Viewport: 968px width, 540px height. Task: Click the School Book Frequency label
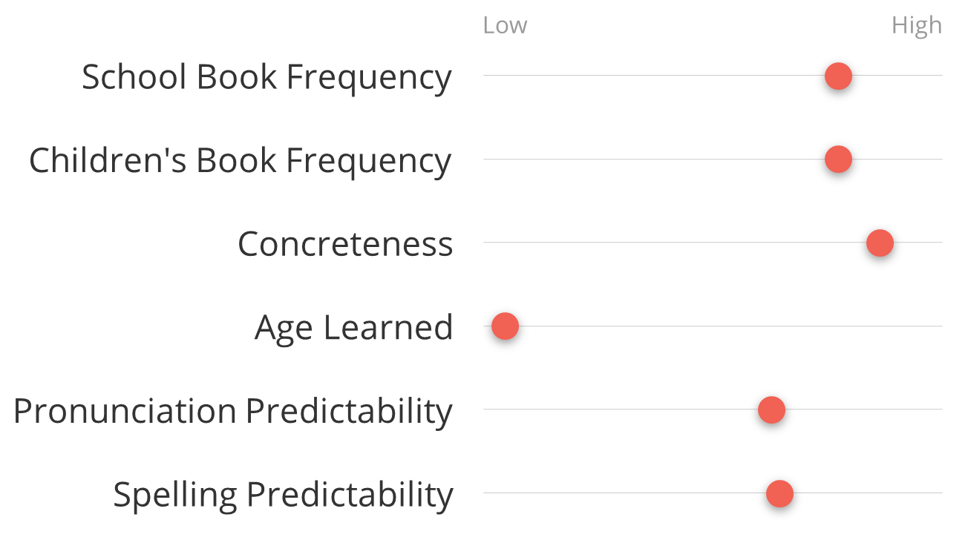266,77
